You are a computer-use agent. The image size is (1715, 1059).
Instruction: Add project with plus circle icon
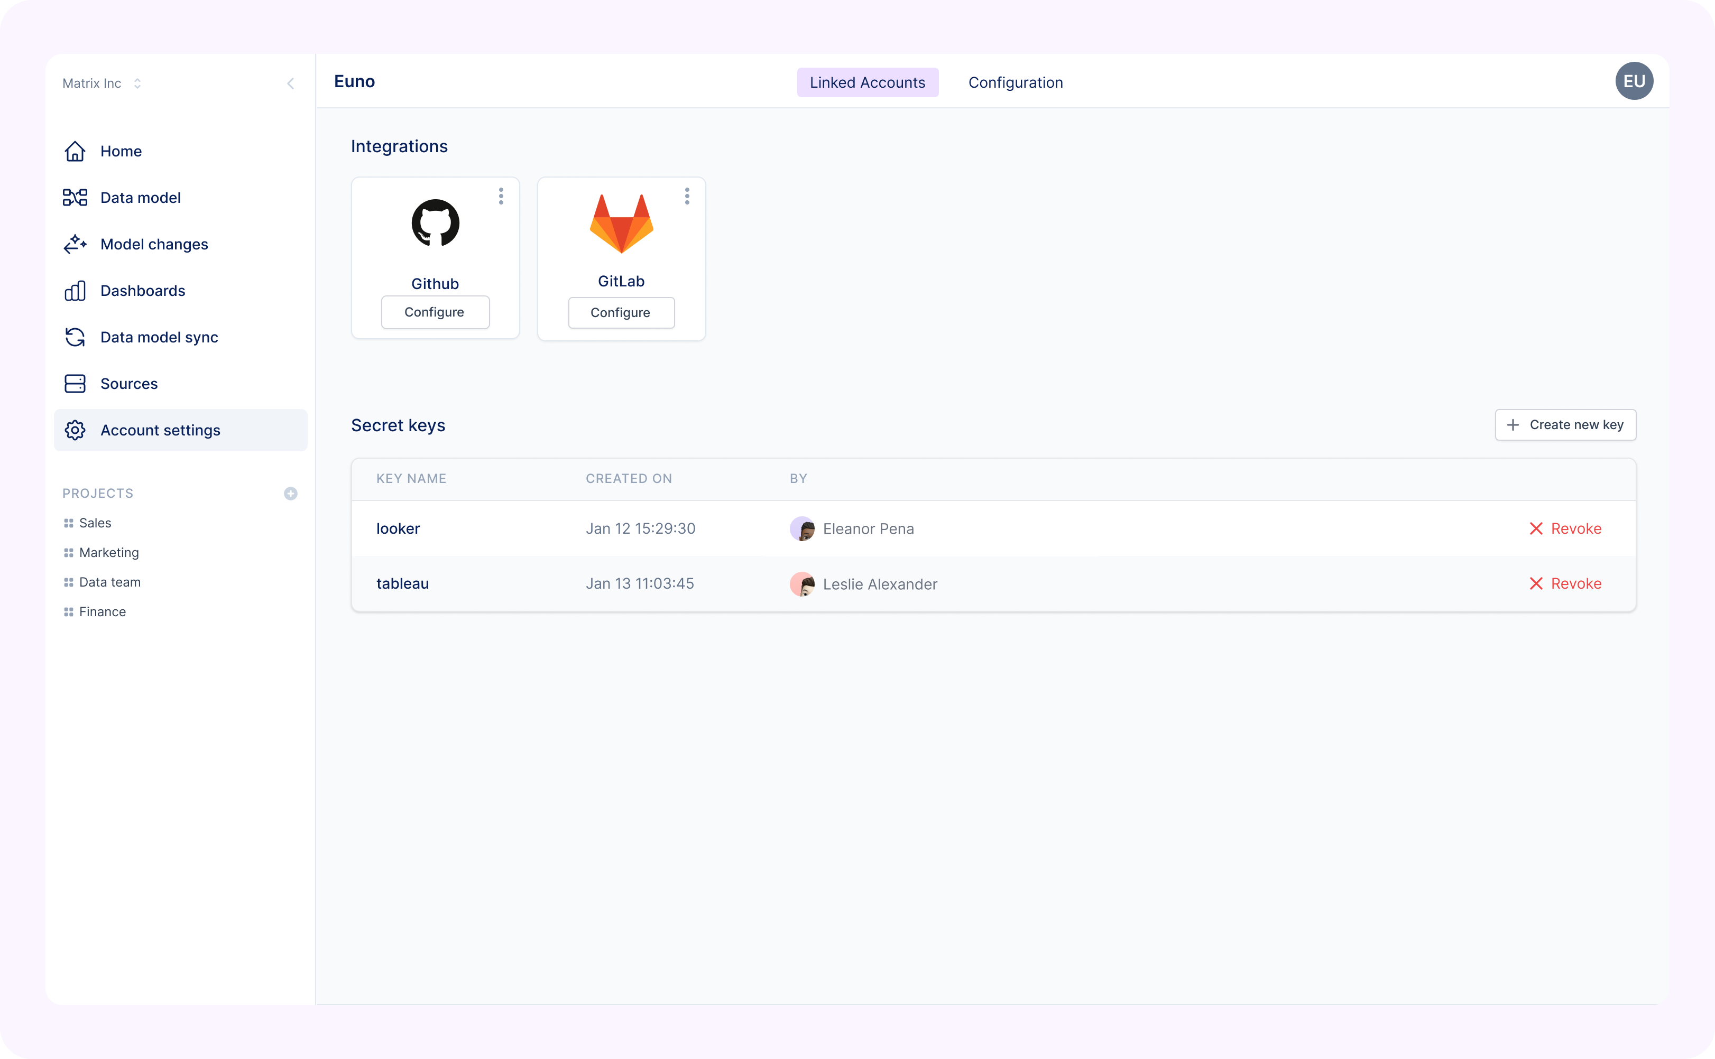291,494
